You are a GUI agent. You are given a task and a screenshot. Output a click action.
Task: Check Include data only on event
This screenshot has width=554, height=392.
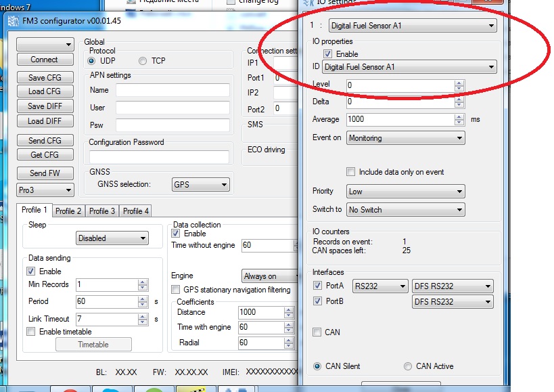351,172
